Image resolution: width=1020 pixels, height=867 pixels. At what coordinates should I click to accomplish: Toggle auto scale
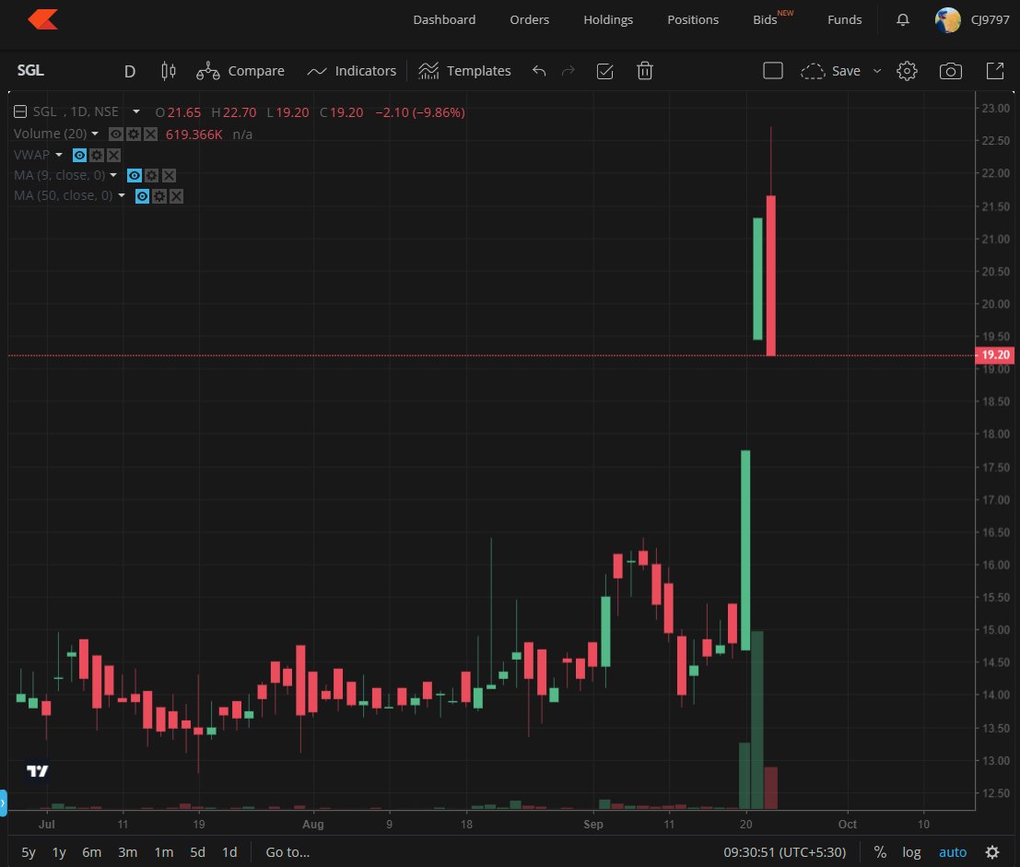click(x=953, y=852)
